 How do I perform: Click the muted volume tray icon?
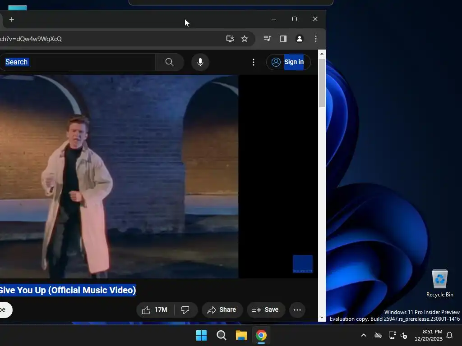[404, 335]
